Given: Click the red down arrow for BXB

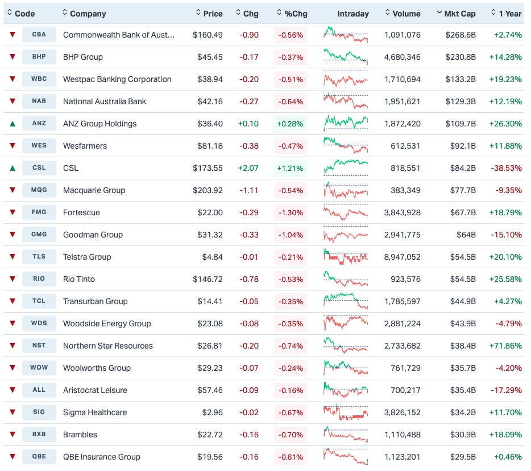Looking at the screenshot, I should point(13,434).
